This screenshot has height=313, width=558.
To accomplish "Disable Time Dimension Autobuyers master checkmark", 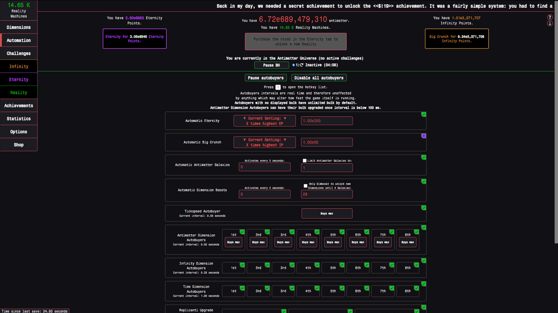I will point(424,284).
